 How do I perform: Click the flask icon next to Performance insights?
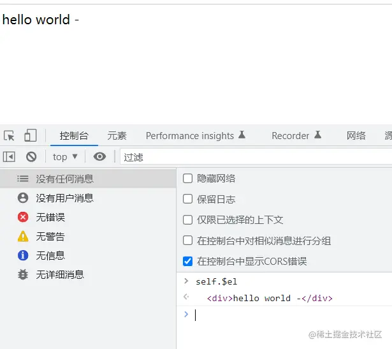point(242,135)
